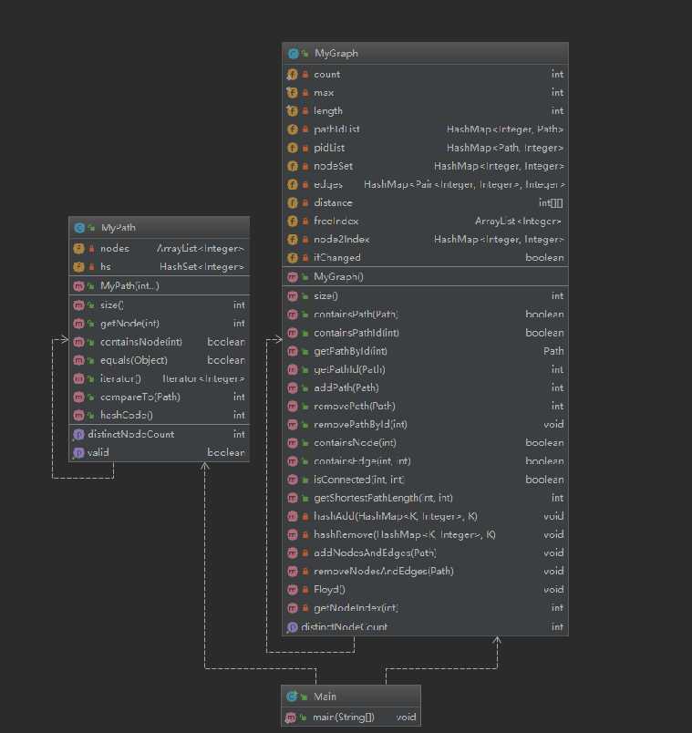
Task: Click the property icon next to MyGraph distinctNodeCount
Action: [x=293, y=627]
